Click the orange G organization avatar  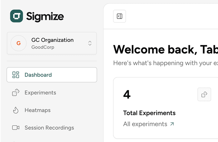coord(19,43)
